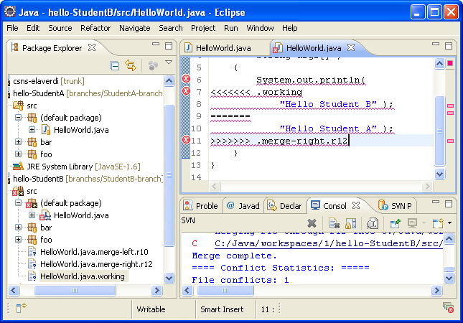The height and width of the screenshot is (323, 463).
Task: Click error marker on line 7
Action: pyautogui.click(x=186, y=91)
